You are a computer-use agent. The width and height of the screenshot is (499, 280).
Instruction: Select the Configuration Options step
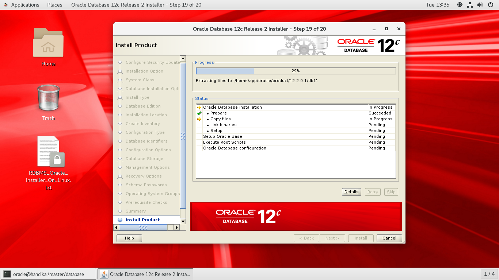148,150
